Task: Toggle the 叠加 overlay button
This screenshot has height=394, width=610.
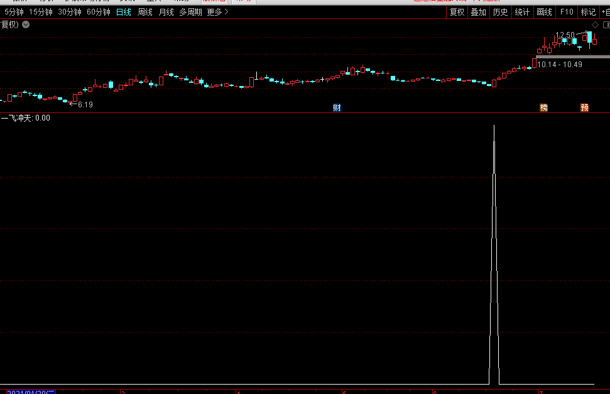Action: 478,12
